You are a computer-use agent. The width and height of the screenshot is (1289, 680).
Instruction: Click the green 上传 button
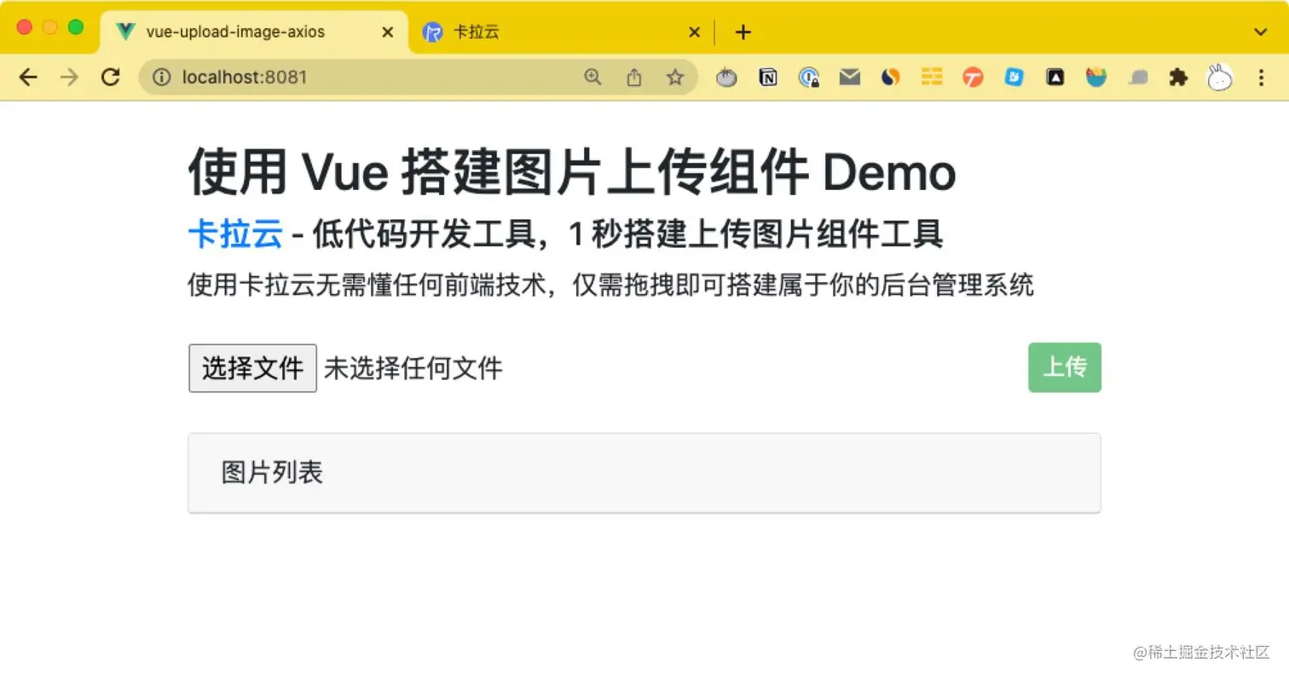click(x=1065, y=367)
